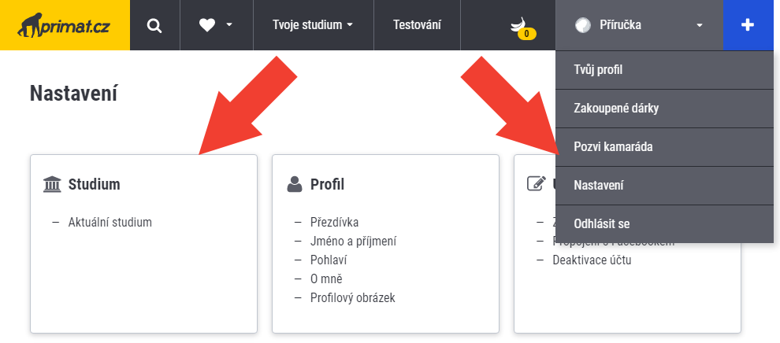The height and width of the screenshot is (343, 780).
Task: Open the Testování nav item
Action: coord(417,25)
